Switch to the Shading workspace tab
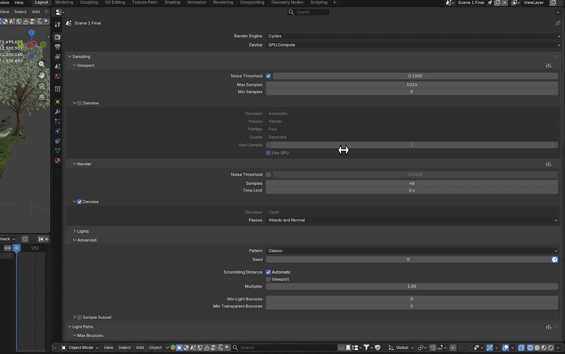This screenshot has height=354, width=565. point(172,3)
